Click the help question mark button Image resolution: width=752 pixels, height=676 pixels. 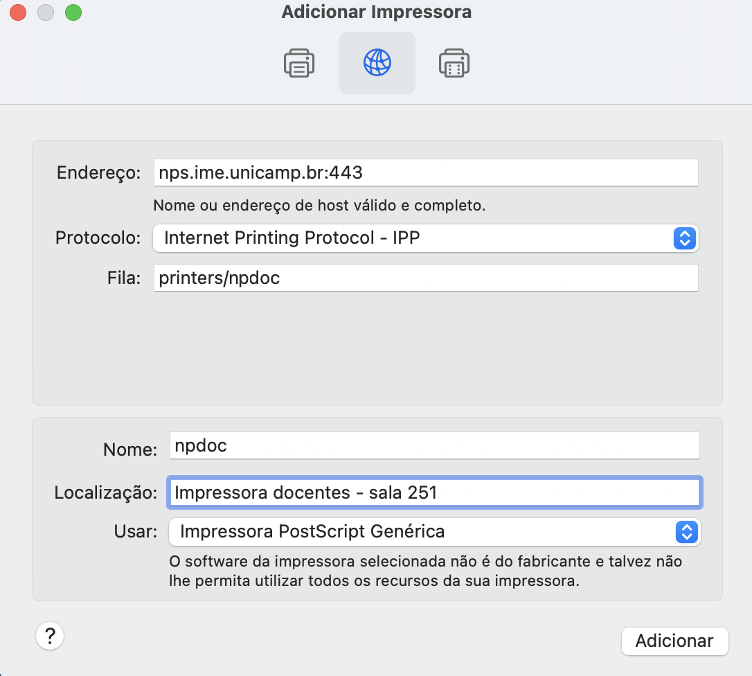(x=50, y=637)
